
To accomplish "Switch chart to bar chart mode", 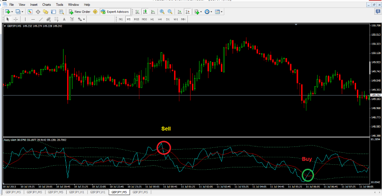I will (x=138, y=12).
